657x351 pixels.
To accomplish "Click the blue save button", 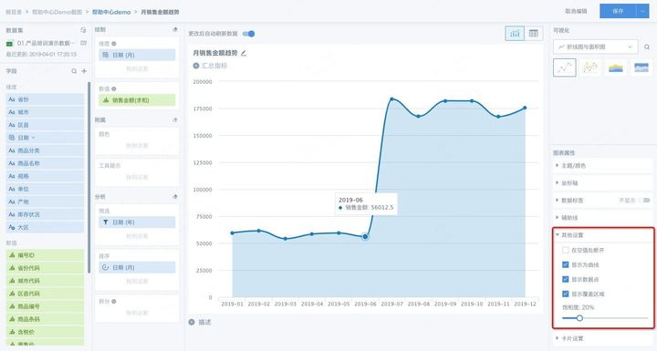I will coord(618,11).
